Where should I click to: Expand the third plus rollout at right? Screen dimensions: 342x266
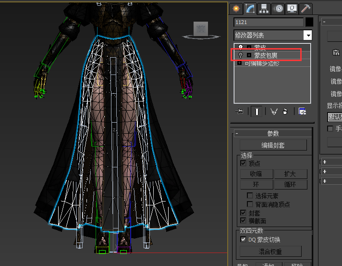[x=325, y=181]
